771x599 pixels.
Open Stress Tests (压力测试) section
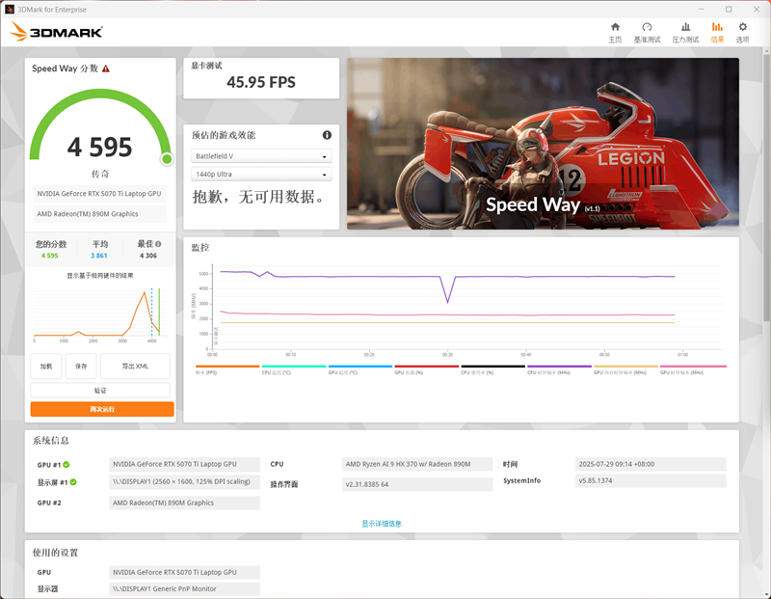(685, 32)
